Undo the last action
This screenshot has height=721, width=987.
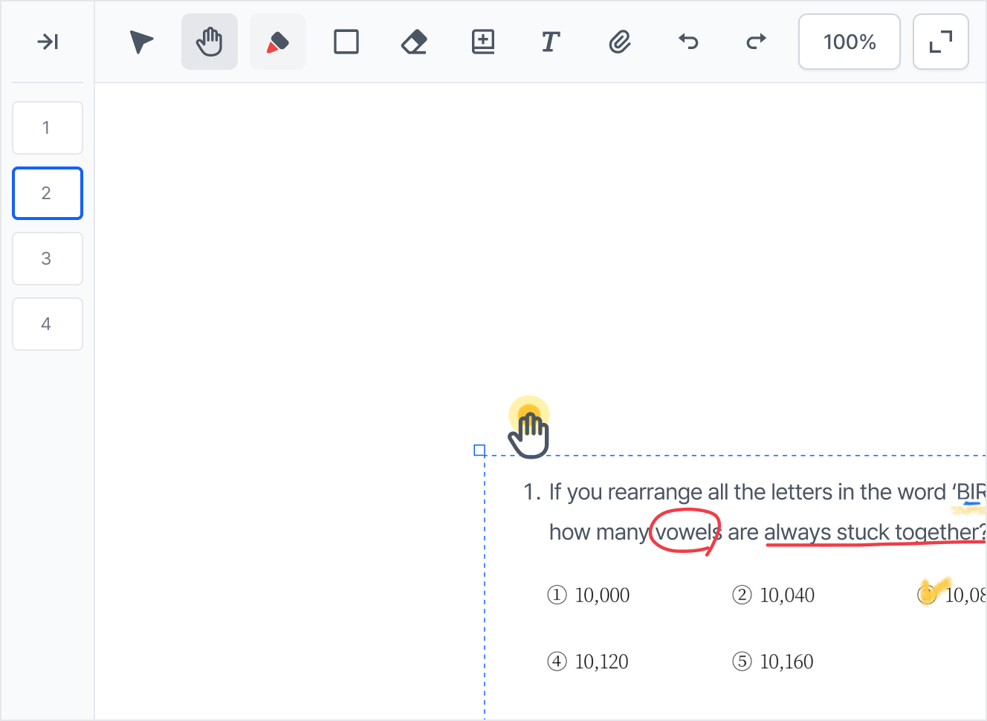tap(688, 42)
